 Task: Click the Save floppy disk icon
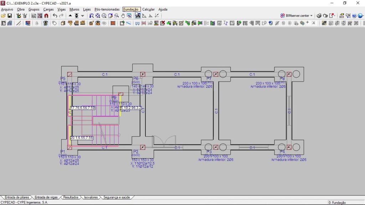tap(10, 16)
